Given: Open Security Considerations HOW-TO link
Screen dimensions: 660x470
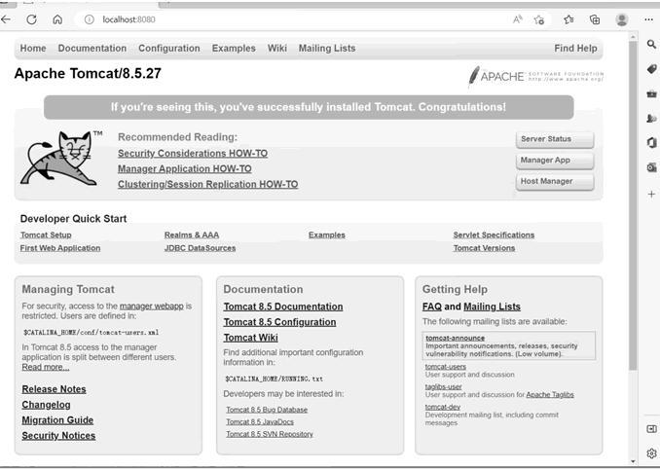Looking at the screenshot, I should [x=193, y=154].
